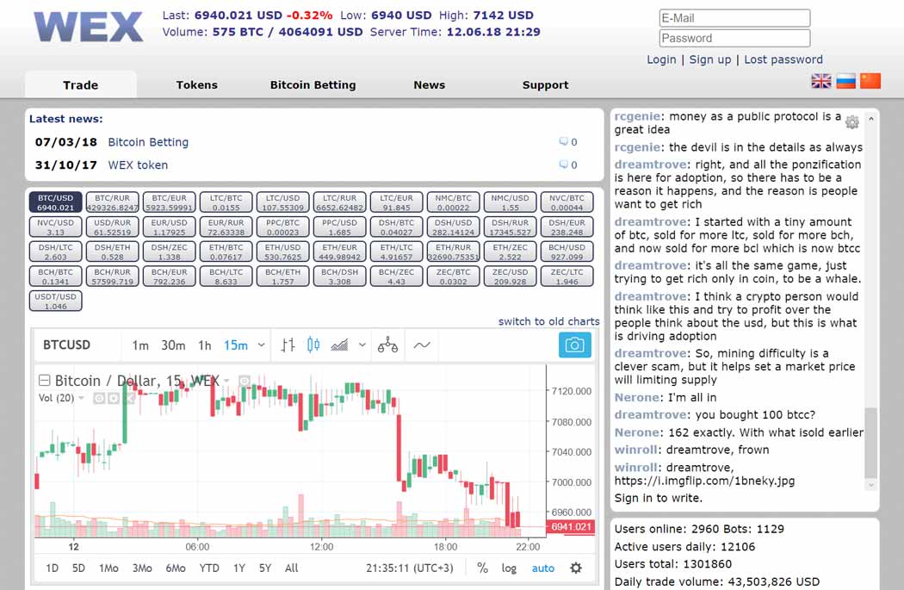The image size is (904, 590).
Task: Open the chart timezone menu showing UTC+3
Action: 409,568
